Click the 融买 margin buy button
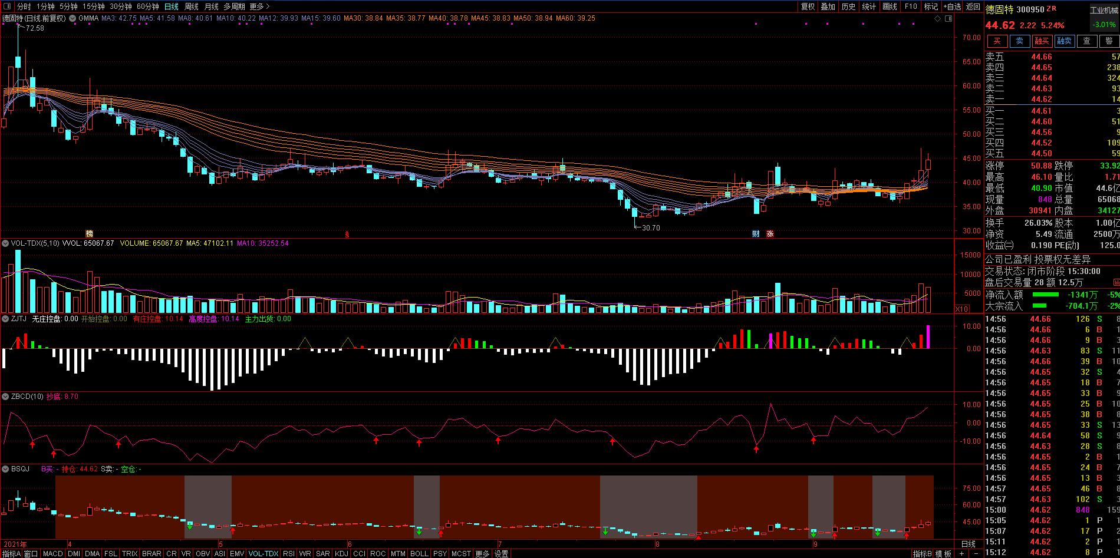This screenshot has width=1120, height=558. (1042, 41)
